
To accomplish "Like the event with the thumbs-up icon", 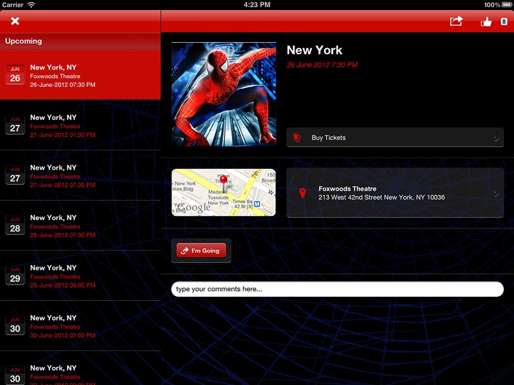I will tap(486, 22).
